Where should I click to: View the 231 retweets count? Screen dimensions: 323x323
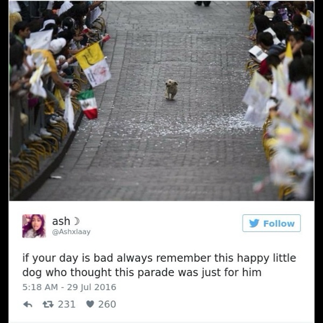click(x=67, y=304)
